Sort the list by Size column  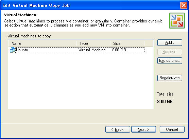pyautogui.click(x=127, y=44)
